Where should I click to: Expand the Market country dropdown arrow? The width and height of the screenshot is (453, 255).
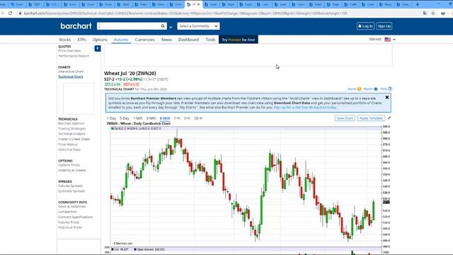394,40
